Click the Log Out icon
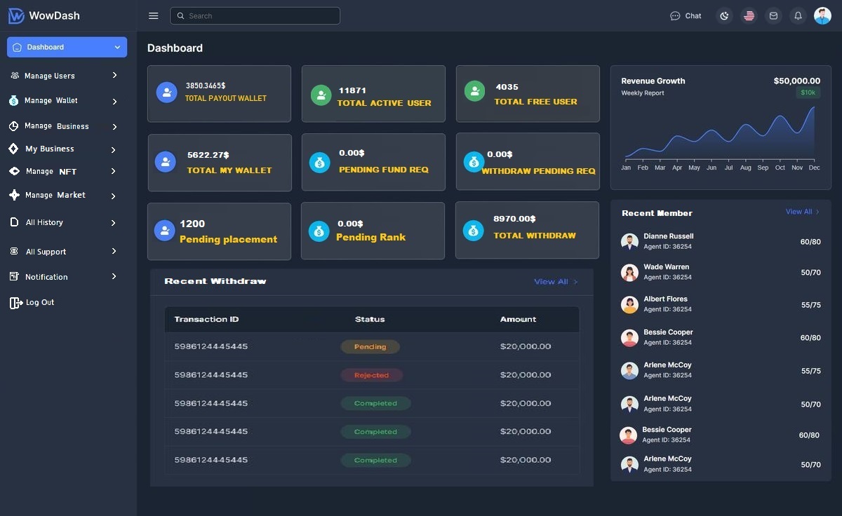Screen dimensions: 842x516 (x=15, y=303)
